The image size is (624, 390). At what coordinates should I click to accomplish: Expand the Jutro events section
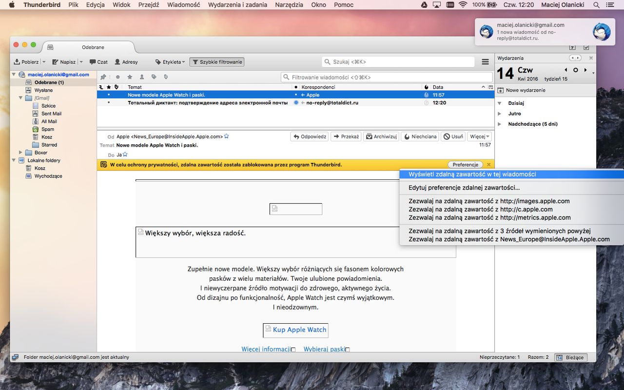pos(499,114)
